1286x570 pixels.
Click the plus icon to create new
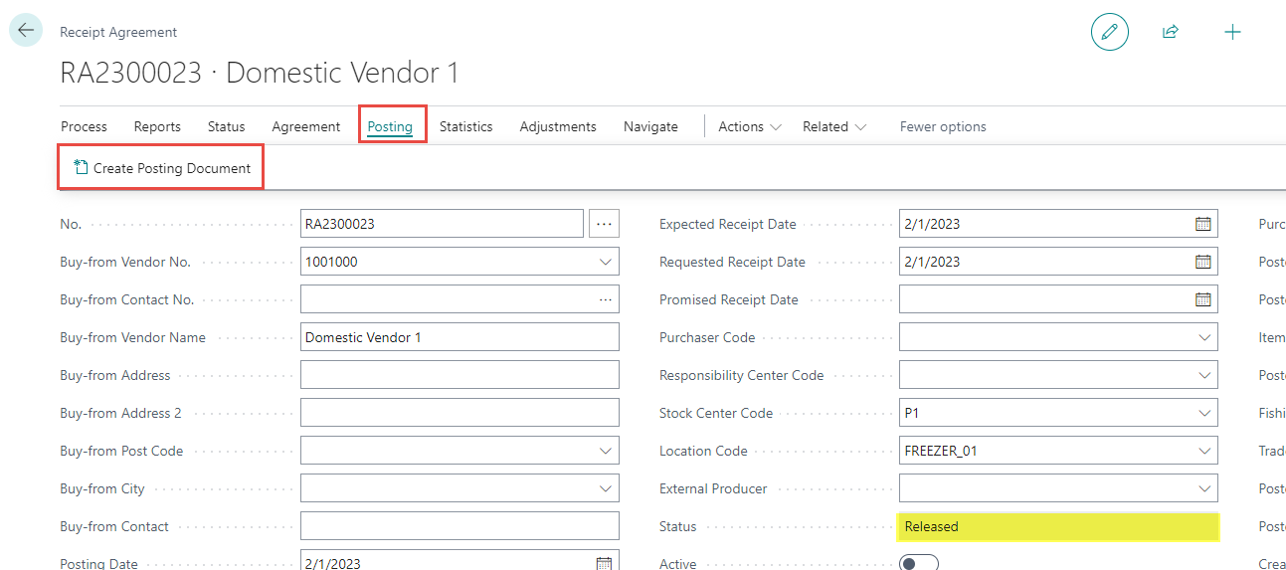[1232, 32]
